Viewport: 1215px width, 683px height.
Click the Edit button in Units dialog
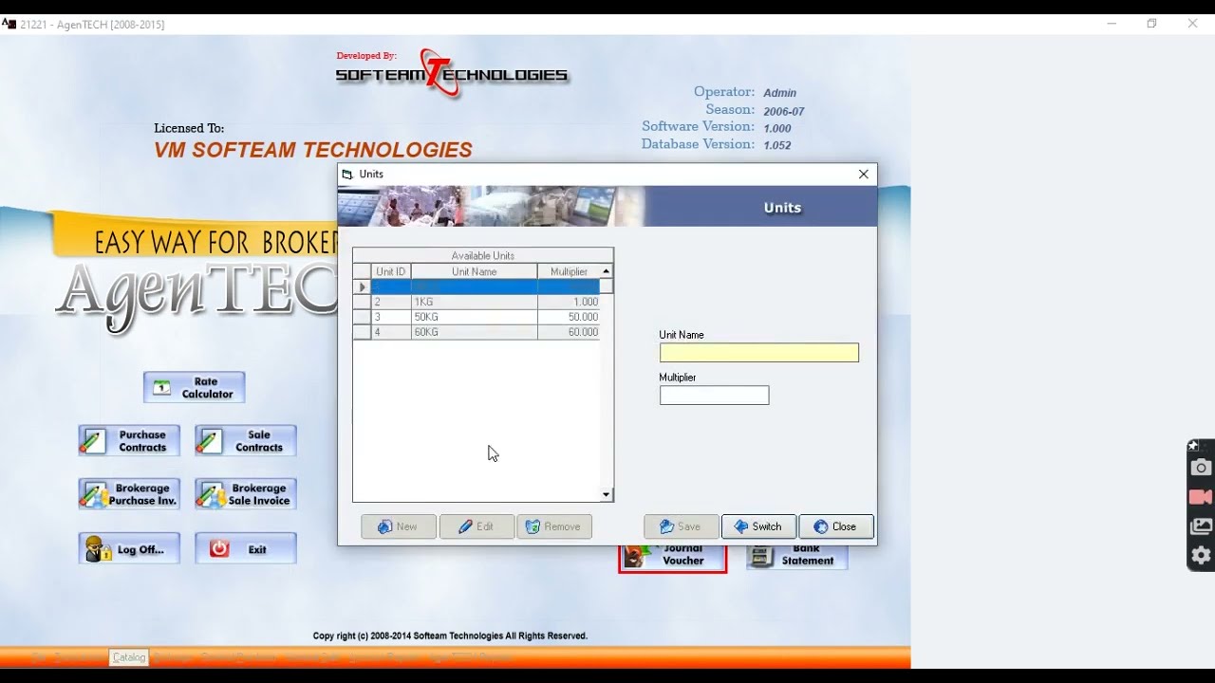(x=477, y=526)
